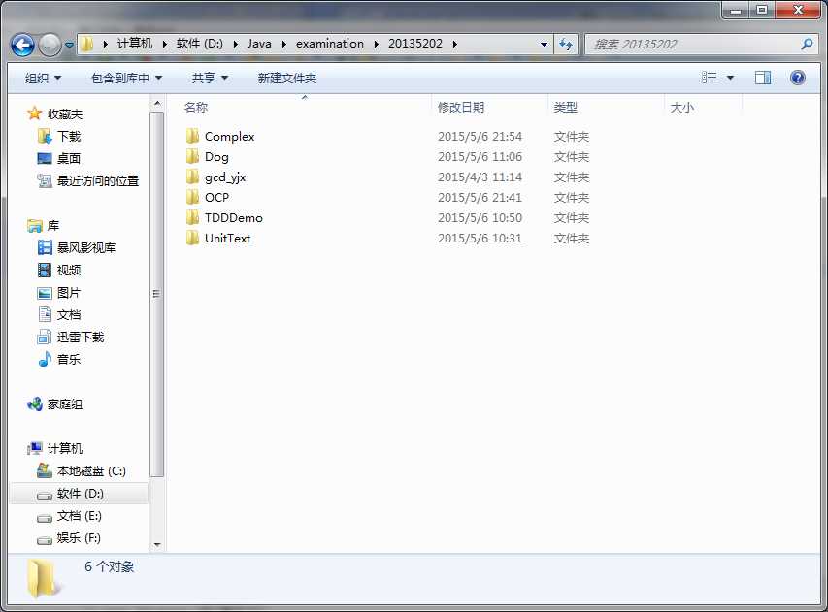The width and height of the screenshot is (828, 612).
Task: Open the 包含到库中 menu
Action: pos(127,79)
